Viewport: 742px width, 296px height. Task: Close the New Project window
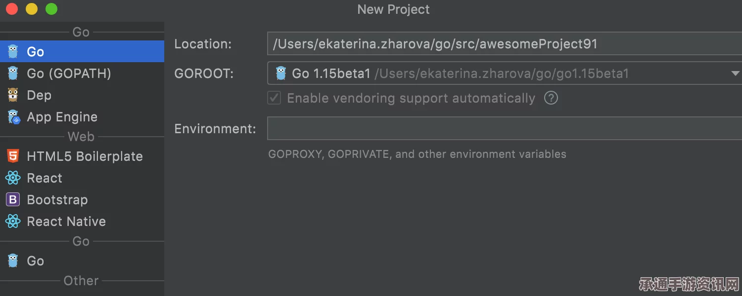pyautogui.click(x=12, y=9)
